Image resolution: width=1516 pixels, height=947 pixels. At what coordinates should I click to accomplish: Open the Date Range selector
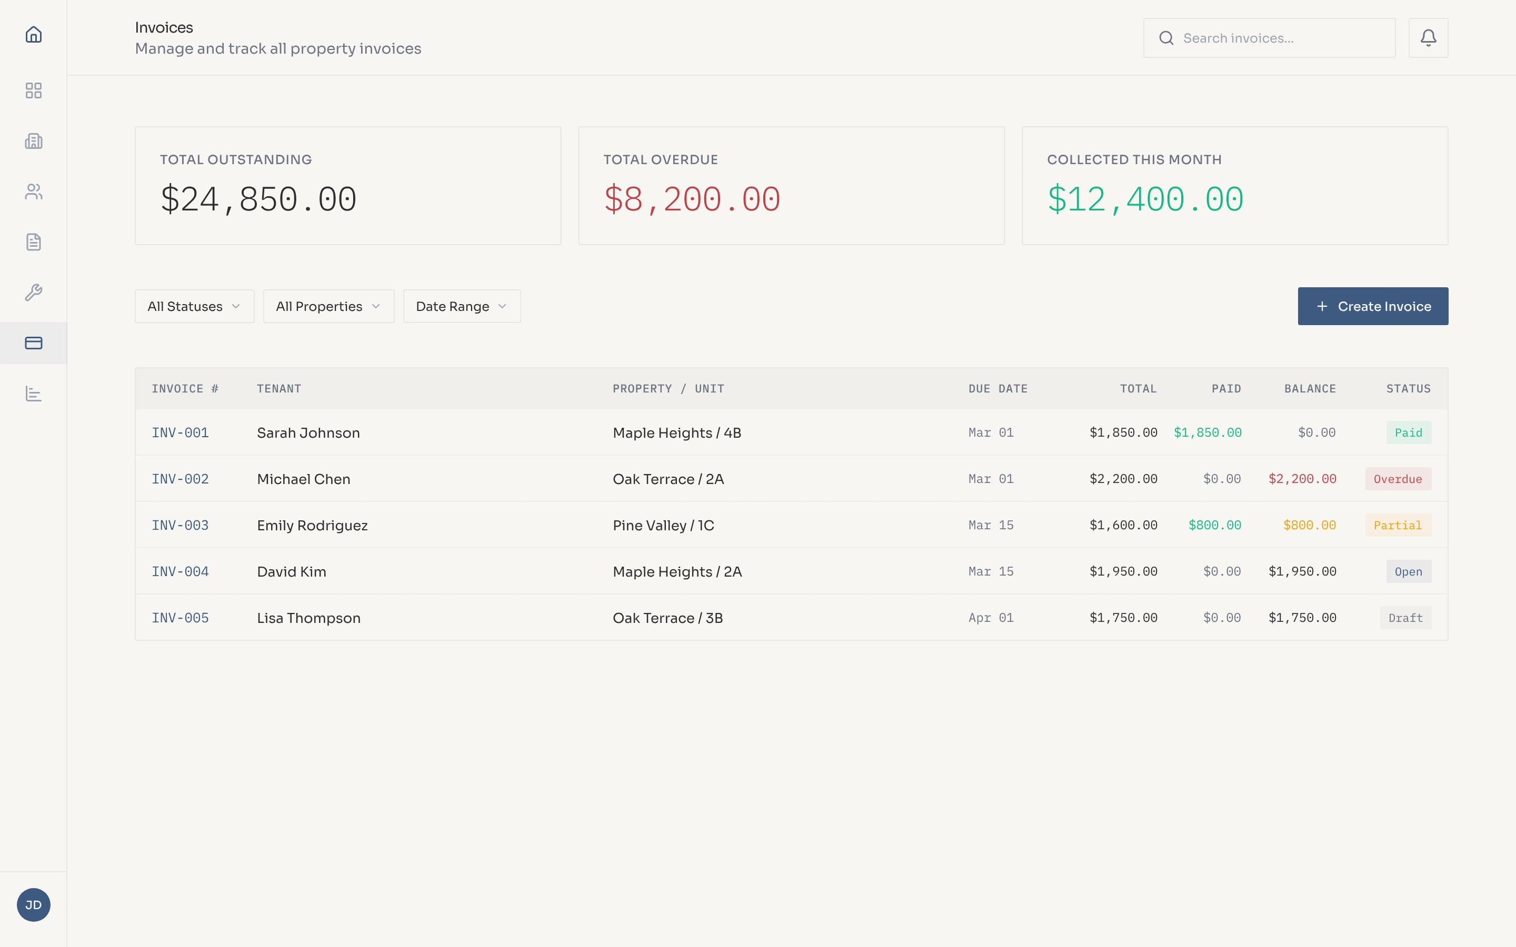(461, 306)
